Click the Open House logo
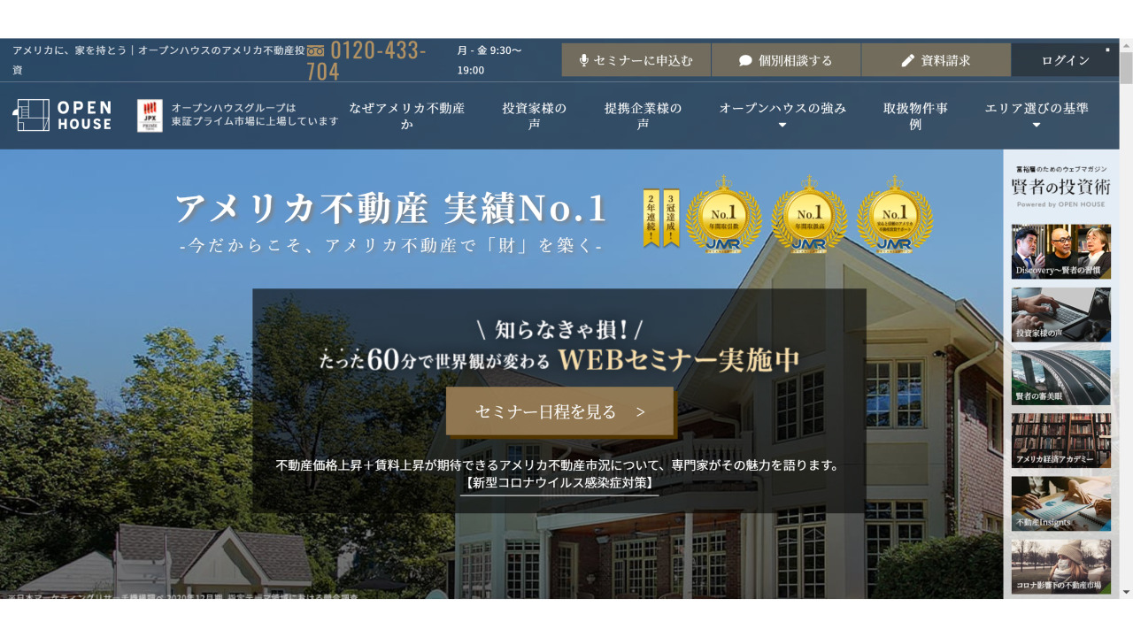This screenshot has height=637, width=1133. (x=62, y=115)
